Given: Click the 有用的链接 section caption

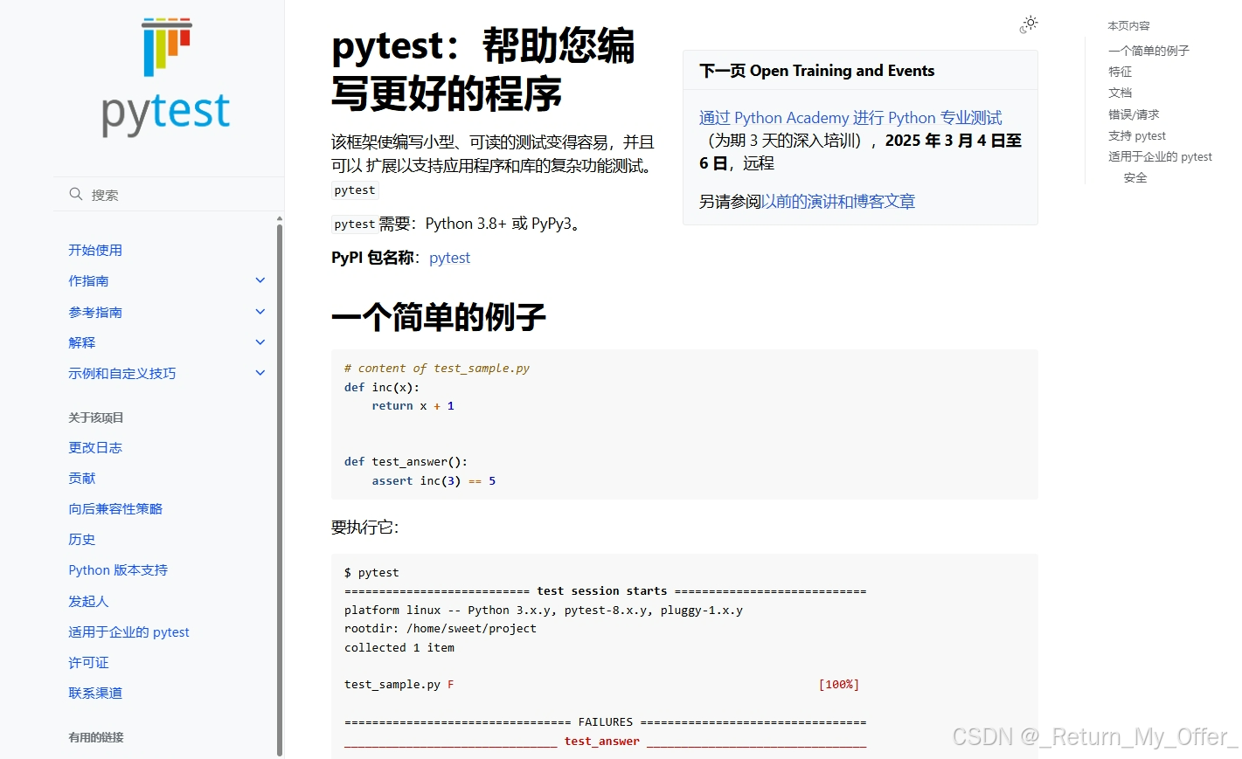Looking at the screenshot, I should 96,737.
